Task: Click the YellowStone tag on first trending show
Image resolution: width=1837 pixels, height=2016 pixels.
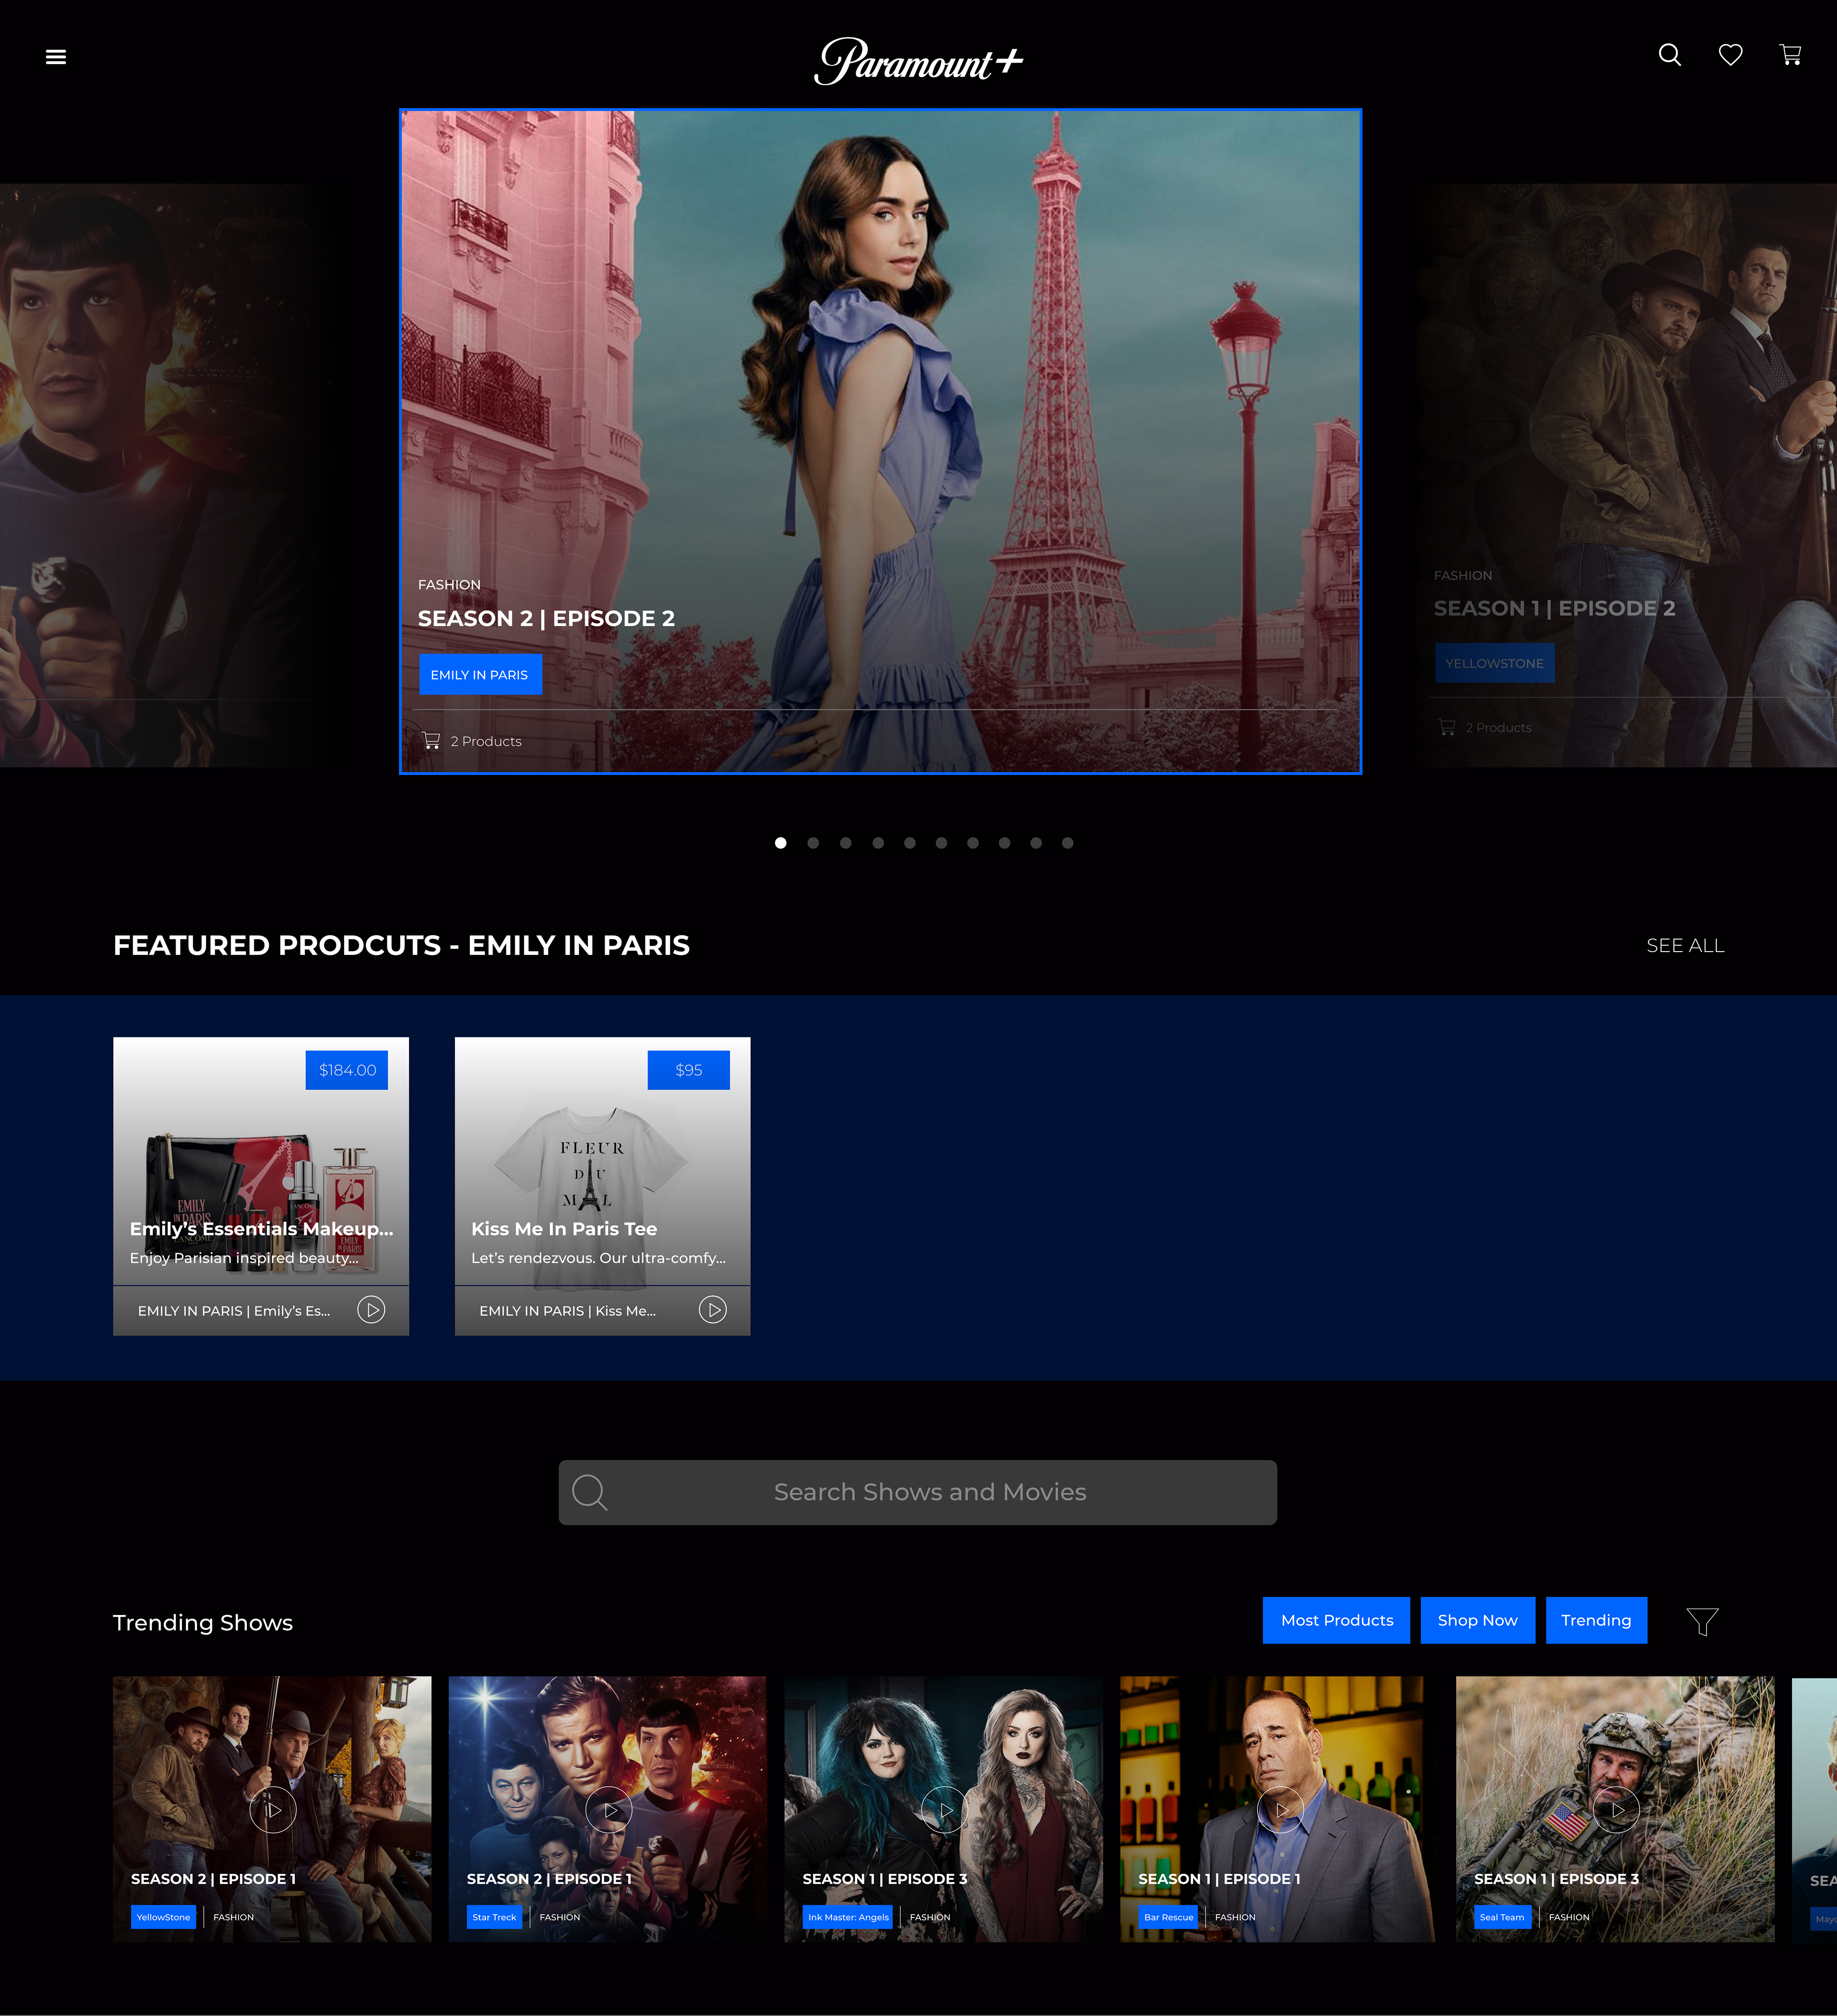Action: pos(163,1917)
